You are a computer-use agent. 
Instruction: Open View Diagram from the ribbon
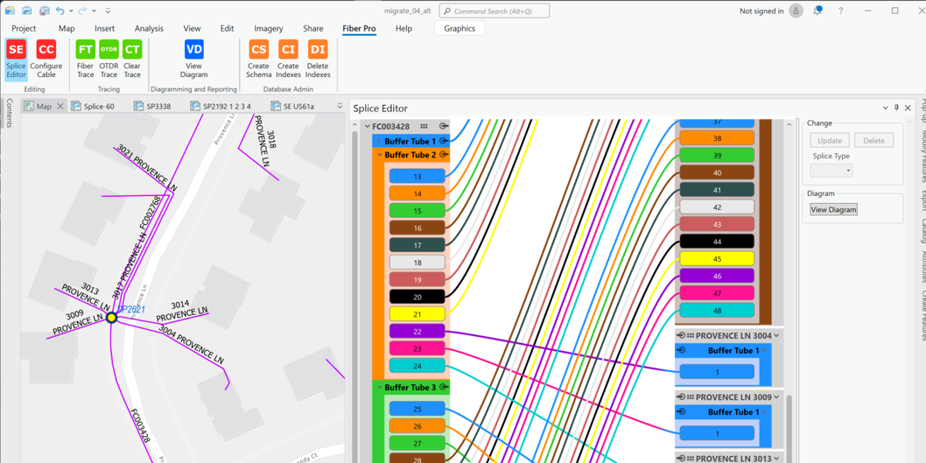coord(193,59)
